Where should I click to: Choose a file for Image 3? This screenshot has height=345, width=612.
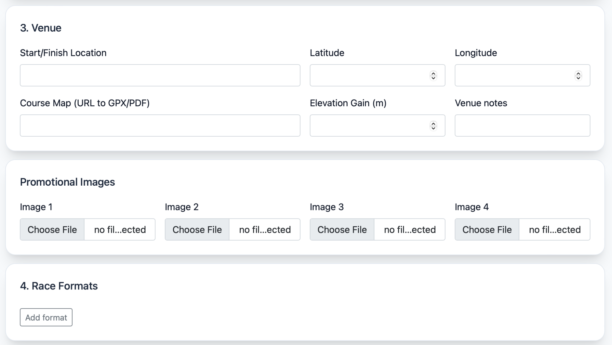[x=342, y=230]
